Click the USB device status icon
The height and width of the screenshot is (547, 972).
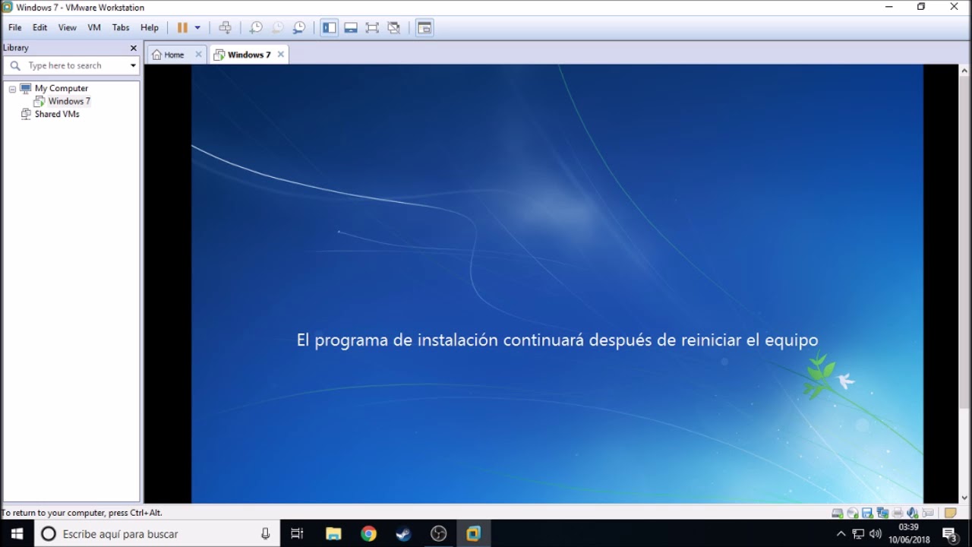coord(928,513)
